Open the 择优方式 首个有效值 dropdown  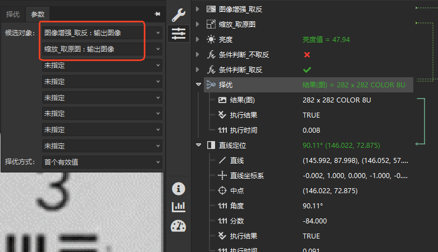(102, 162)
